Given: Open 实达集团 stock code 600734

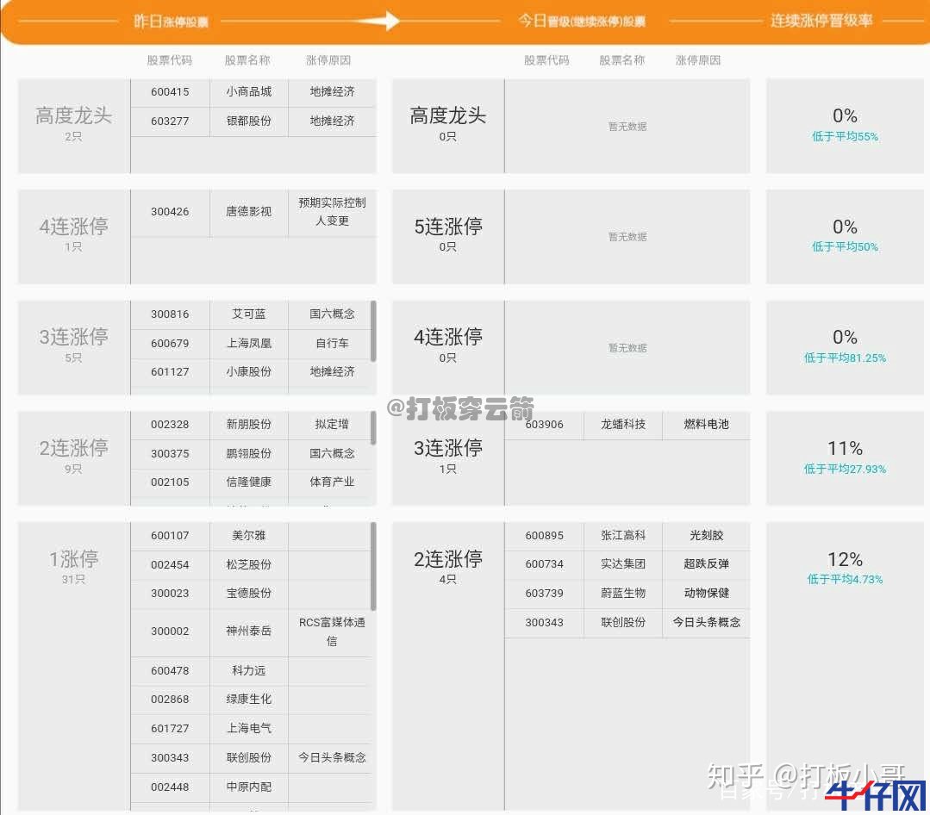Looking at the screenshot, I should [544, 564].
